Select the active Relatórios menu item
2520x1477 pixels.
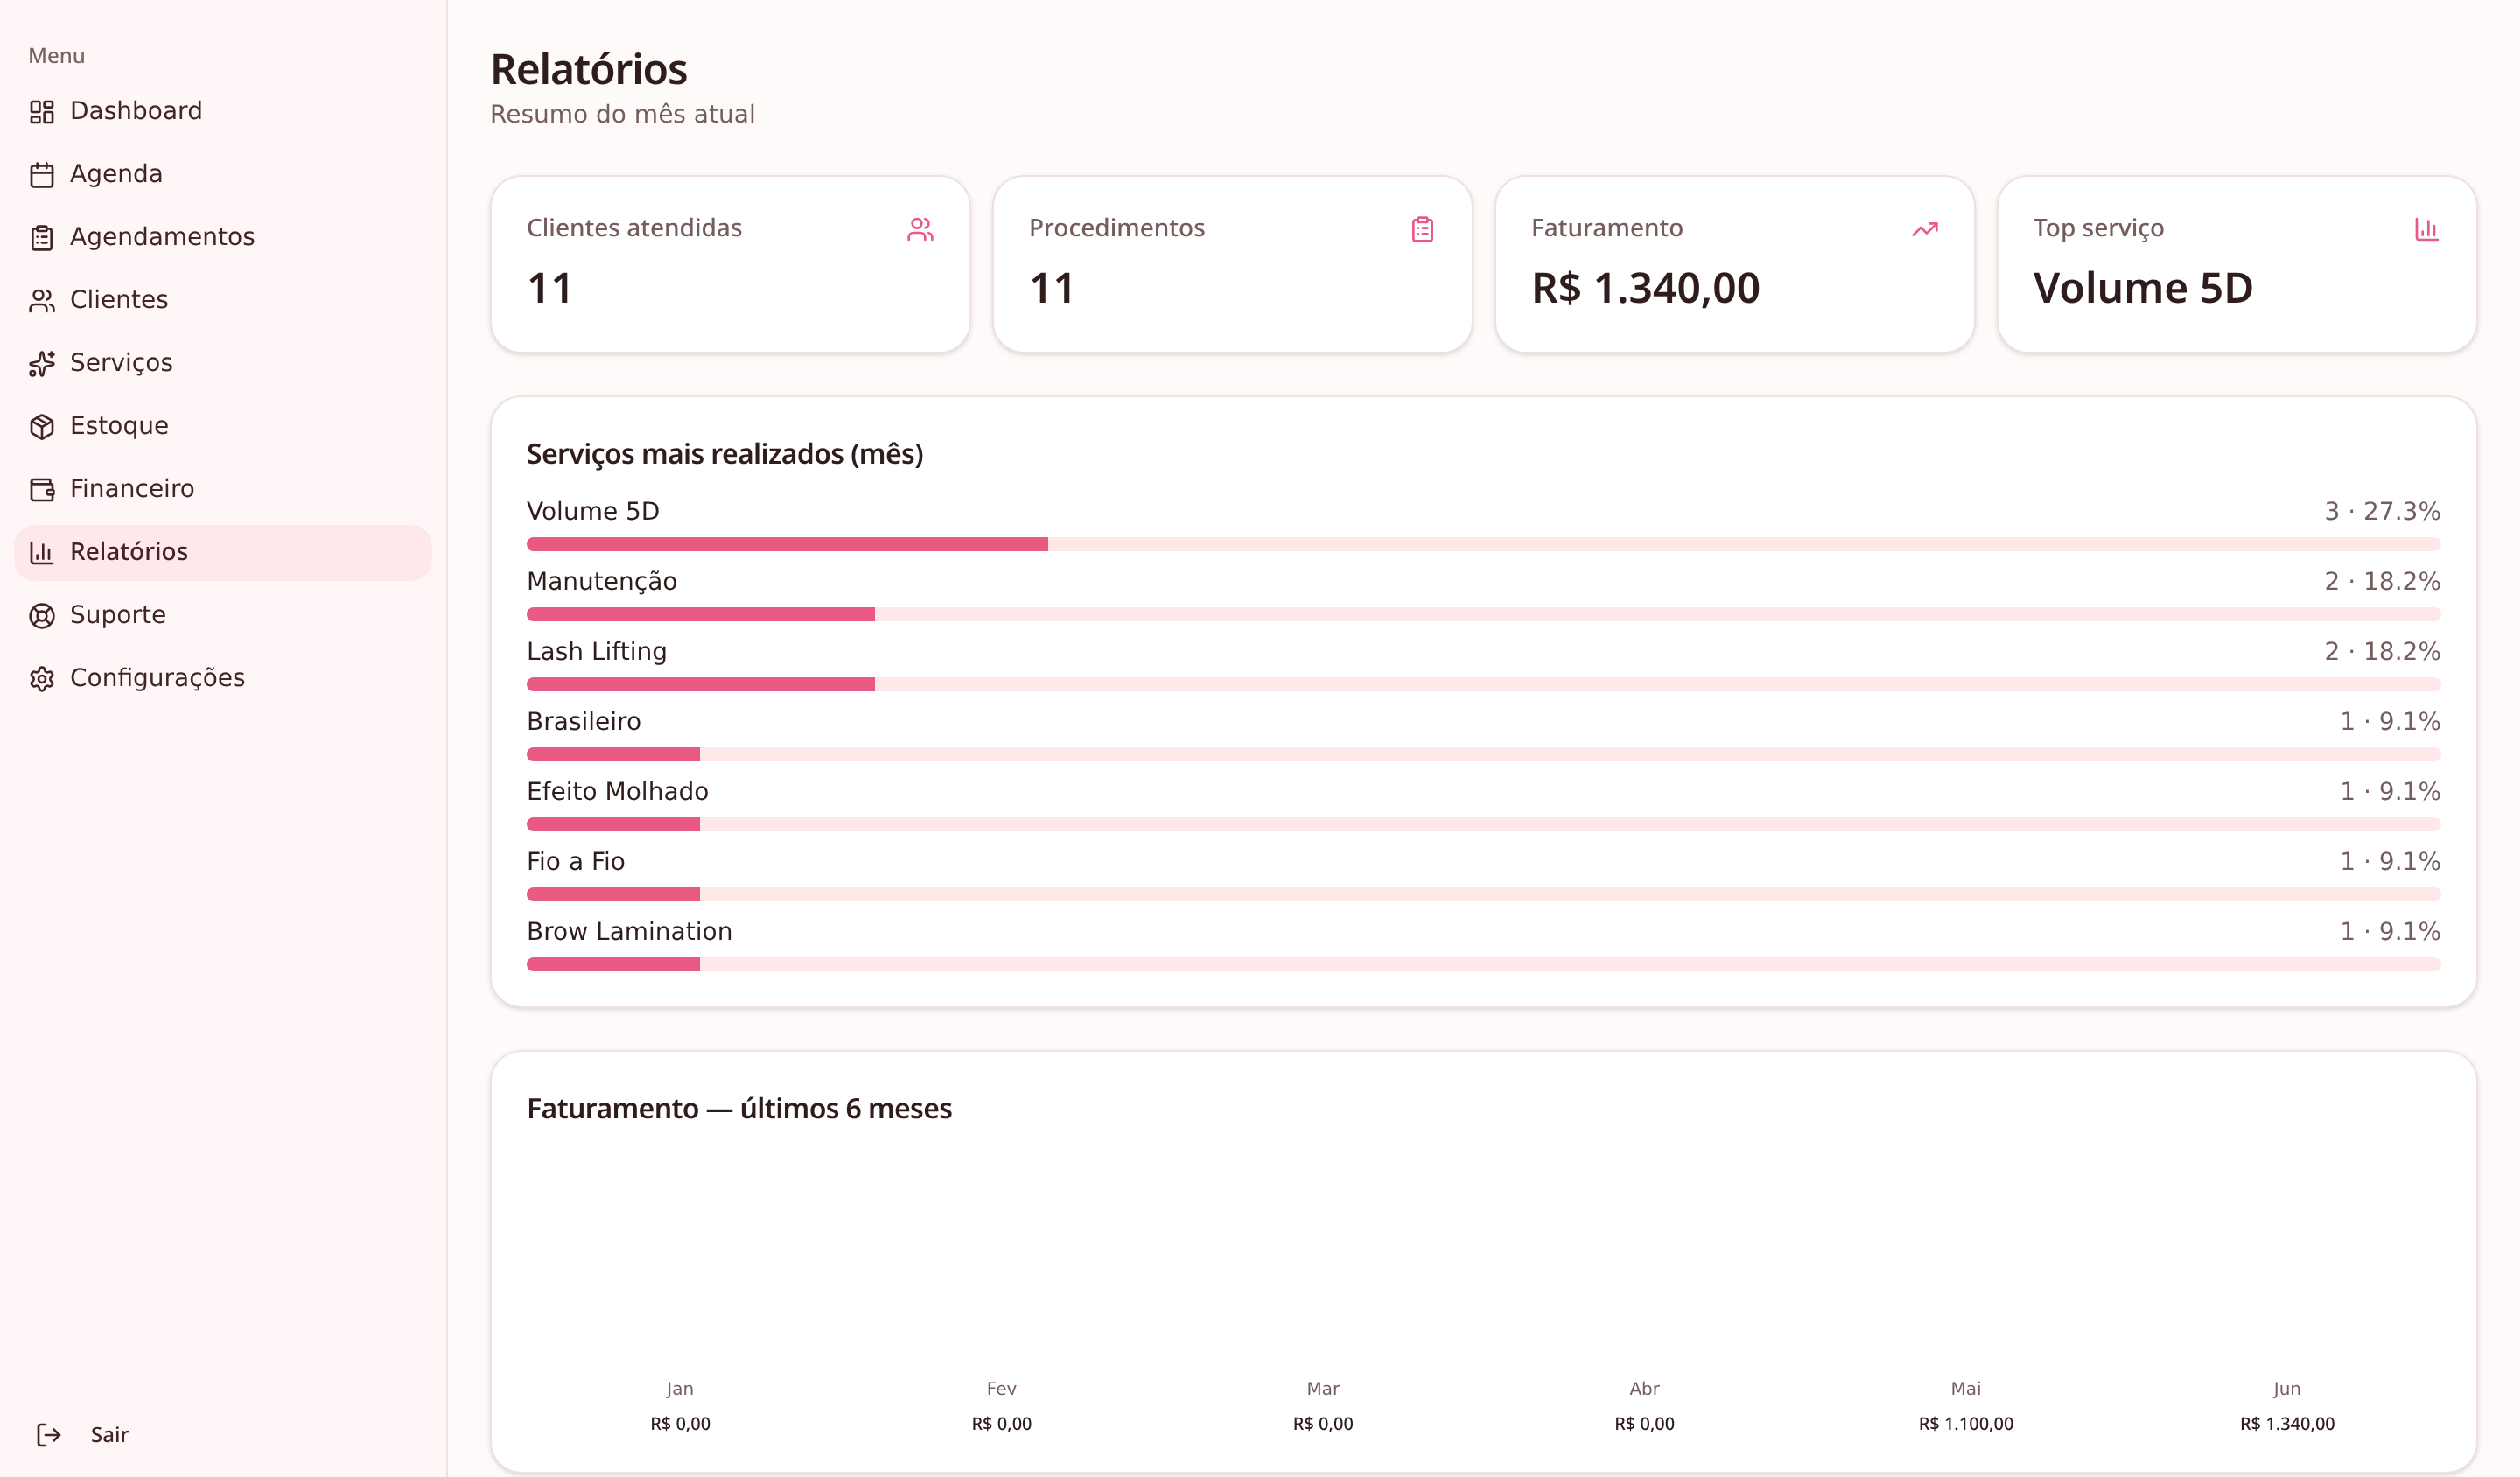pyautogui.click(x=223, y=552)
